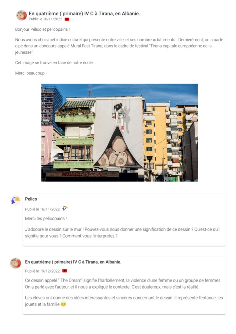Click the smiley emoji ending the reply
This screenshot has height=334, width=236.
63,304
